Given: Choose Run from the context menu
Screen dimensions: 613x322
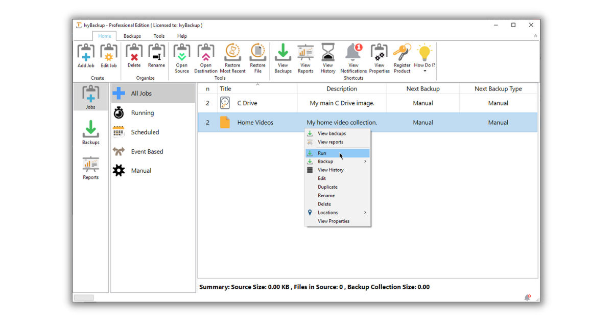Looking at the screenshot, I should (x=322, y=153).
